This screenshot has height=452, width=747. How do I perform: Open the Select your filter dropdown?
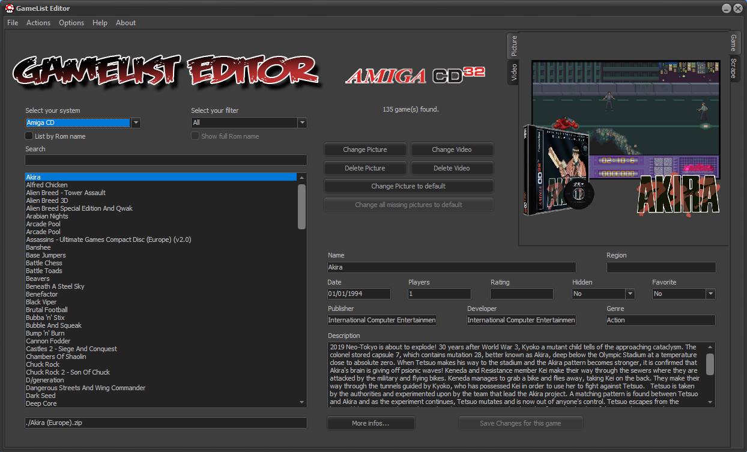pyautogui.click(x=301, y=122)
